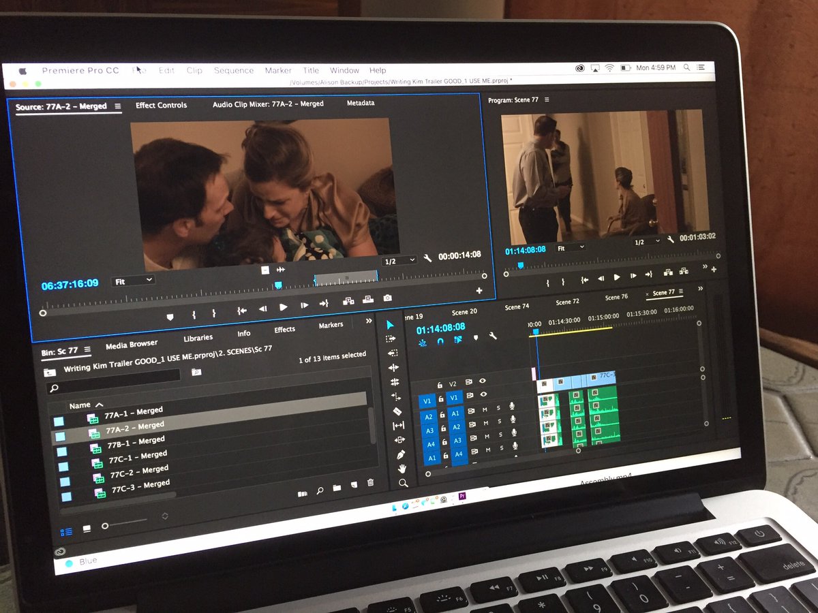Step forward one frame in Source monitor
Image resolution: width=818 pixels, height=613 pixels.
pos(304,305)
